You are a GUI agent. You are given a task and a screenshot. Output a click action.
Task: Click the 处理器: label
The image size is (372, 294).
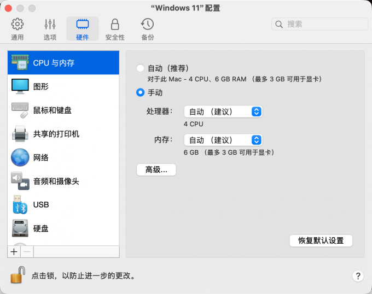click(159, 111)
